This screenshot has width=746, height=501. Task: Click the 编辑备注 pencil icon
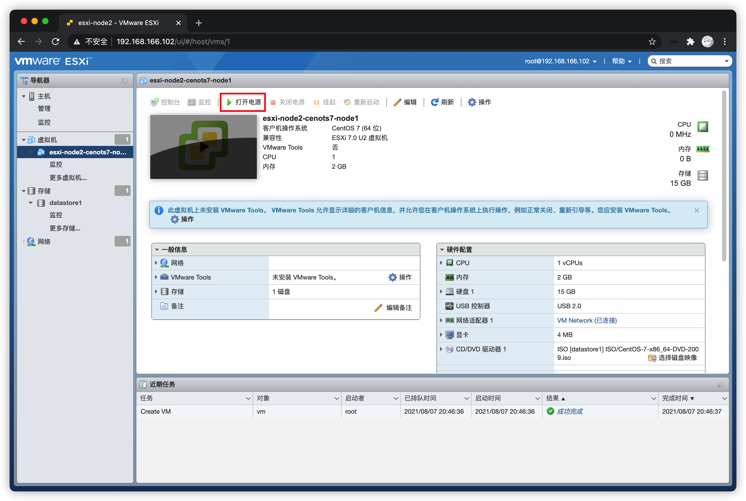(x=378, y=307)
